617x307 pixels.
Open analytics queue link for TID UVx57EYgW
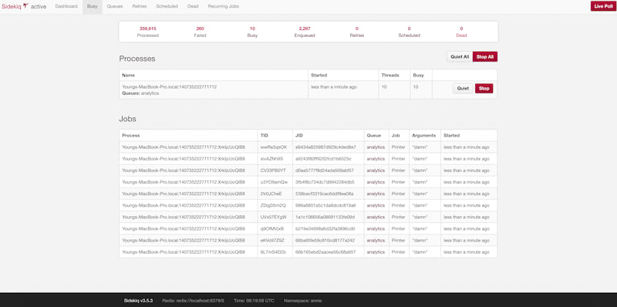tap(376, 218)
